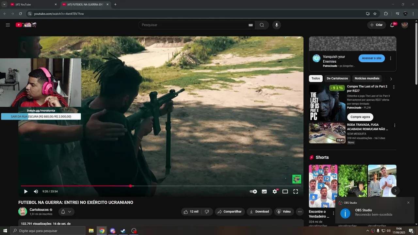Image resolution: width=418 pixels, height=235 pixels.
Task: Open Chrome three-dot menu
Action: click(413, 14)
